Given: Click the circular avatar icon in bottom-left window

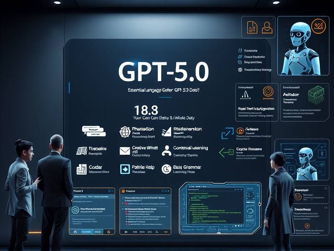Looking at the screenshot, I should [76, 210].
